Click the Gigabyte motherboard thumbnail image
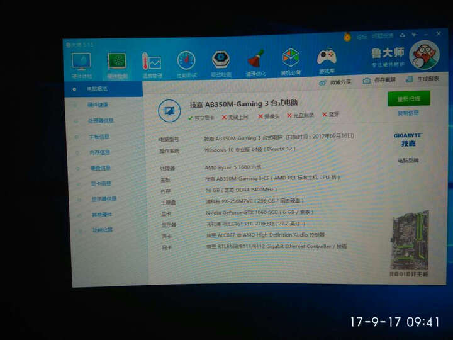This screenshot has width=453, height=340. [x=410, y=239]
